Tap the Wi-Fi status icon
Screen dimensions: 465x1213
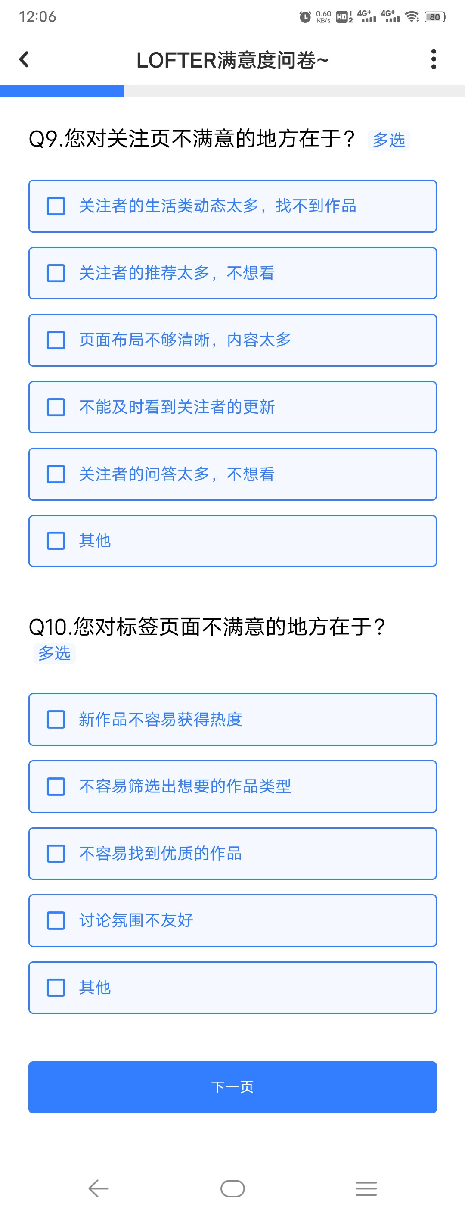pos(412,17)
